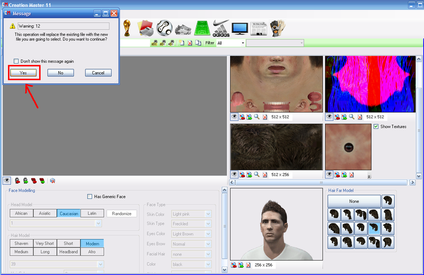Choose the Headband hair model option
Screen dimensions: 424x275
[x=68, y=252]
